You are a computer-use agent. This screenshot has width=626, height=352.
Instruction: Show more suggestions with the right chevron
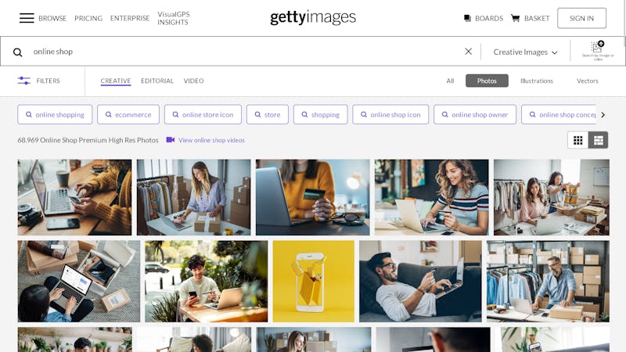[x=603, y=114]
